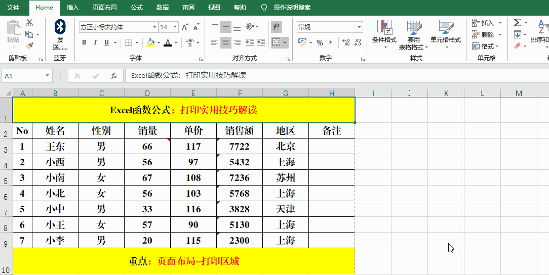Image resolution: width=549 pixels, height=275 pixels.
Task: Select the Format Painter brush
Action: pyautogui.click(x=29, y=46)
